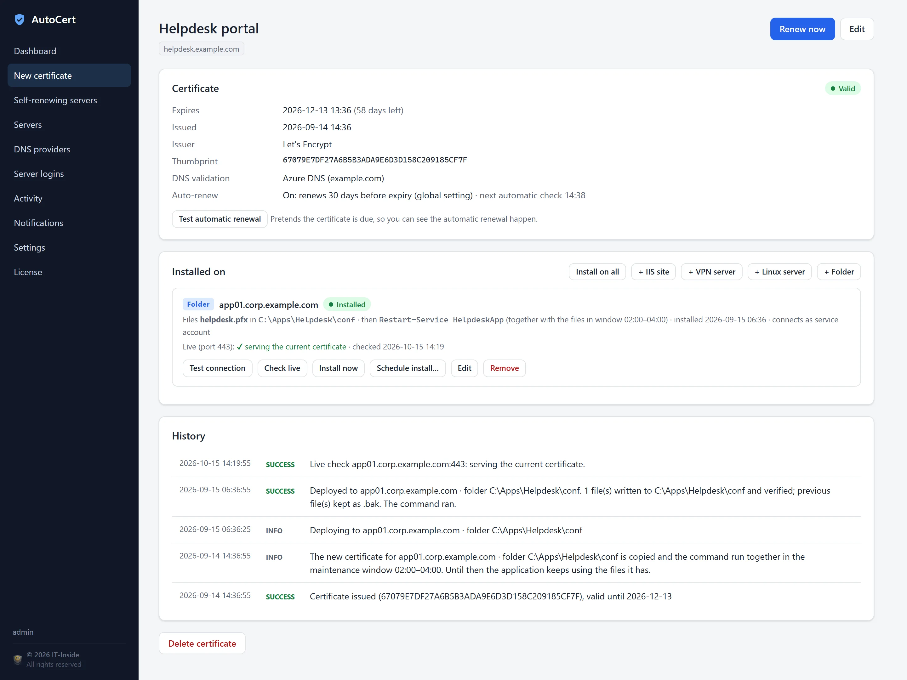Click the 2026-12-13 13:36 expiry value
Image resolution: width=907 pixels, height=680 pixels.
click(x=317, y=110)
